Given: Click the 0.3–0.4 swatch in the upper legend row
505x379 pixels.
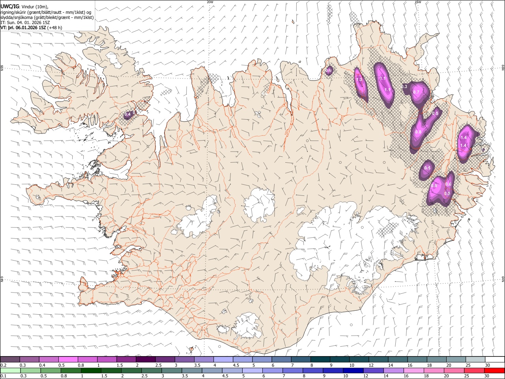Looking at the screenshot, I should coord(29,359).
